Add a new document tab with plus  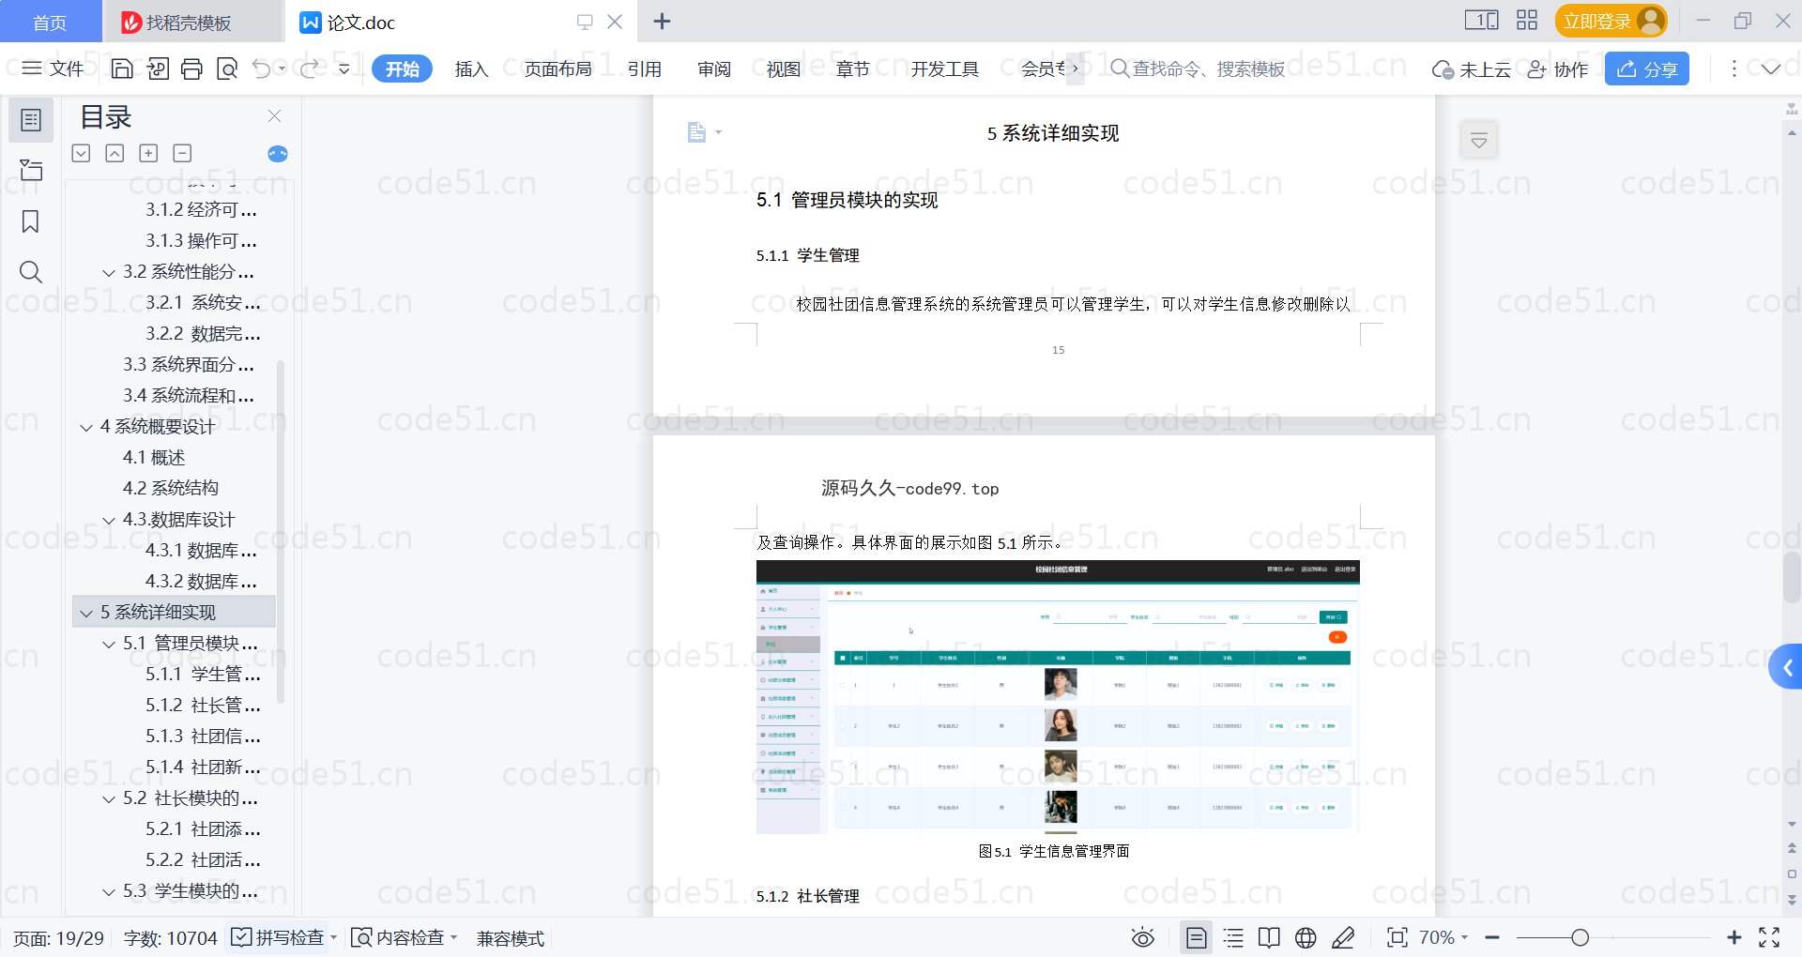pyautogui.click(x=662, y=21)
